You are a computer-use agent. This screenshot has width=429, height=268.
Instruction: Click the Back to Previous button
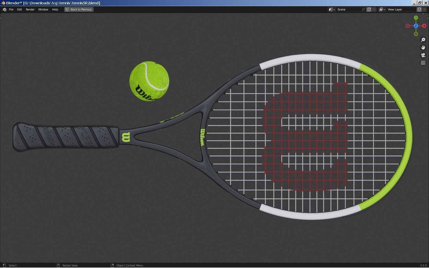tap(79, 9)
